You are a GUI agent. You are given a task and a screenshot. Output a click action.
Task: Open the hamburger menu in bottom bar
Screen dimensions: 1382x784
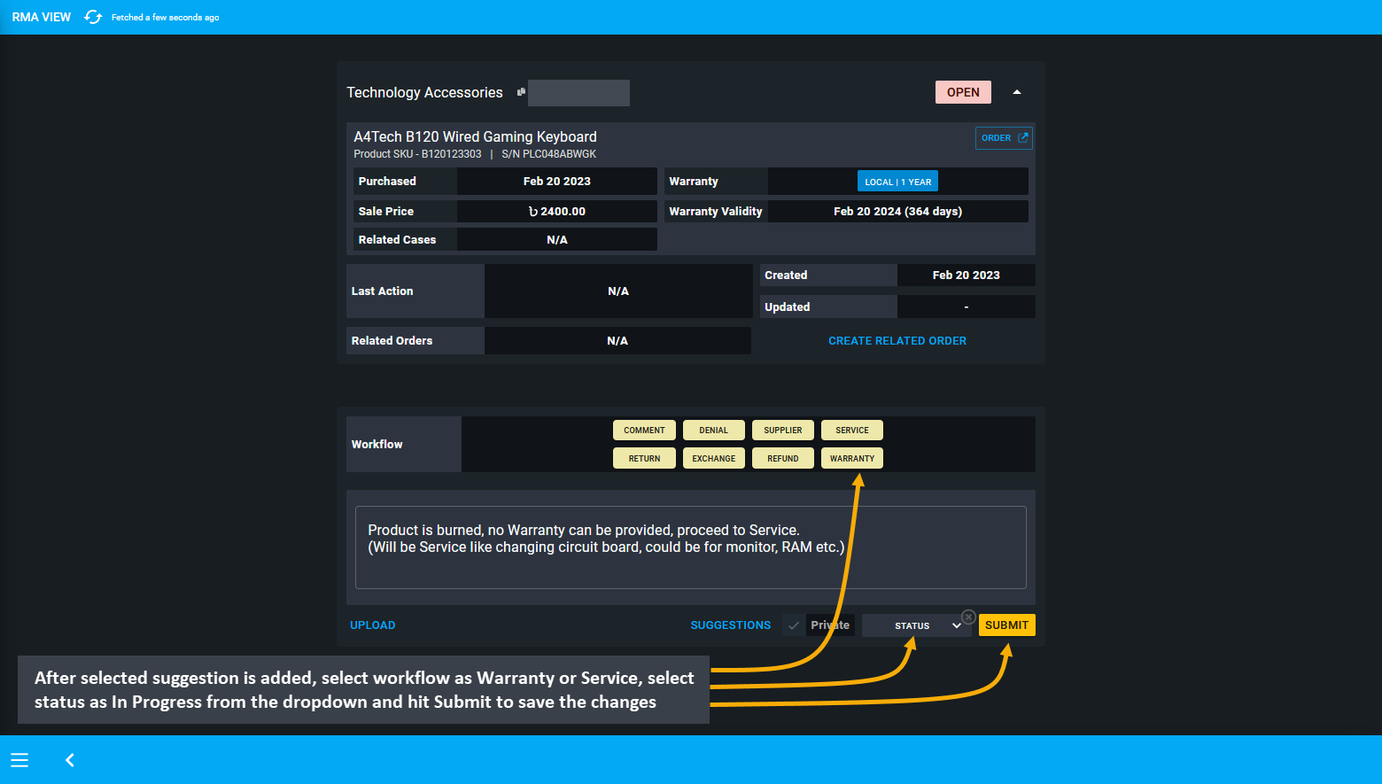point(19,760)
